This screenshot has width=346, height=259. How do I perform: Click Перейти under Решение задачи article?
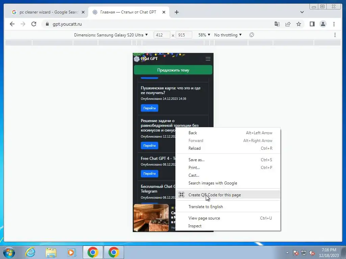(149, 146)
